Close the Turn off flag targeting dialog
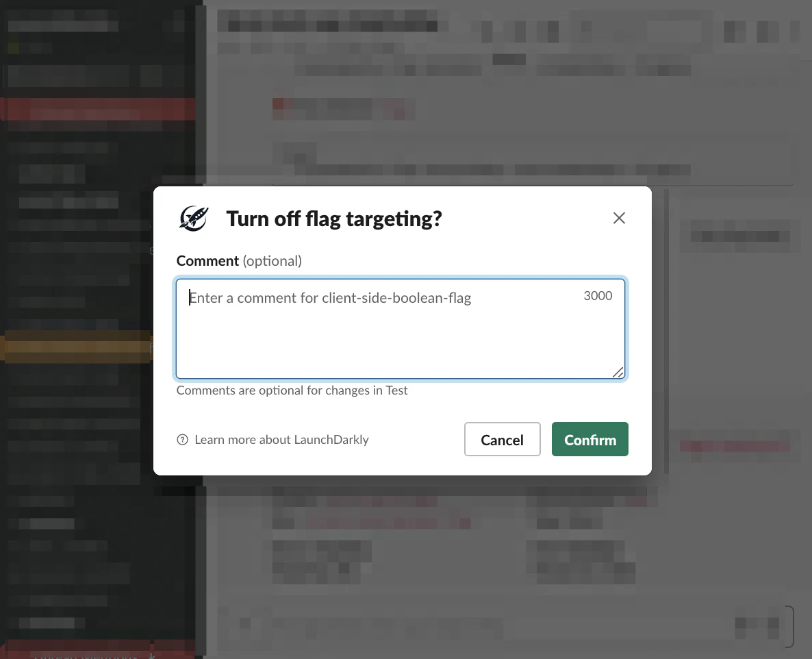The image size is (812, 659). [619, 218]
